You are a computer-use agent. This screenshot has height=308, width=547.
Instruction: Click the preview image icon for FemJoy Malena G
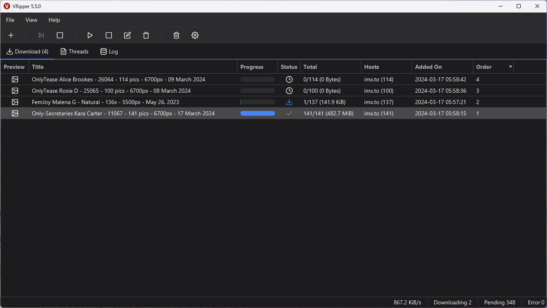(15, 102)
